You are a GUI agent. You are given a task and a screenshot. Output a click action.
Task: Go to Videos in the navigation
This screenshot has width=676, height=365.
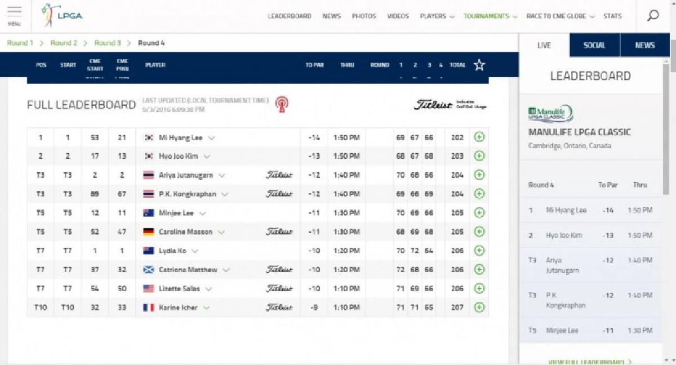[398, 16]
